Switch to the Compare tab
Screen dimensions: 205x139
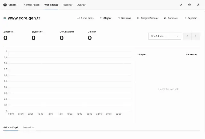click(171, 18)
